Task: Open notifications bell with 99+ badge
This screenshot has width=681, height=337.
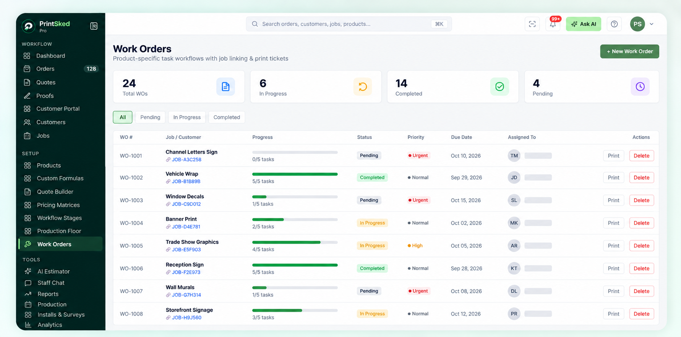Action: (x=553, y=24)
